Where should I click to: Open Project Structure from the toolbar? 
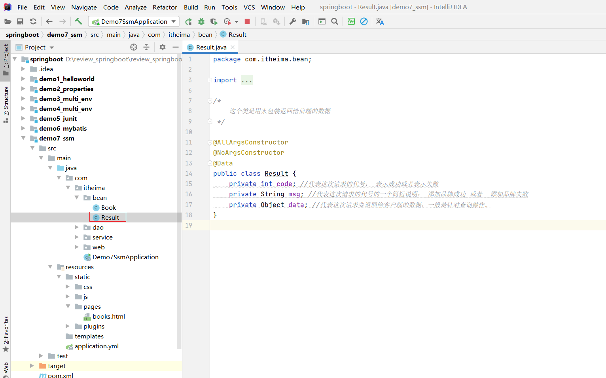(x=306, y=21)
